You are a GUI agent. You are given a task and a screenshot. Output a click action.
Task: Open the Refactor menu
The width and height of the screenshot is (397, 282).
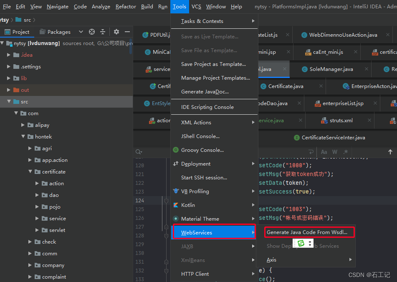click(126, 7)
